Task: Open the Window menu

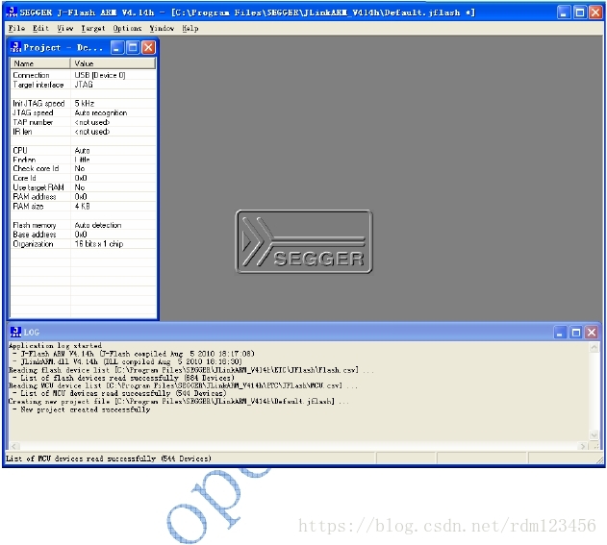Action: [162, 28]
